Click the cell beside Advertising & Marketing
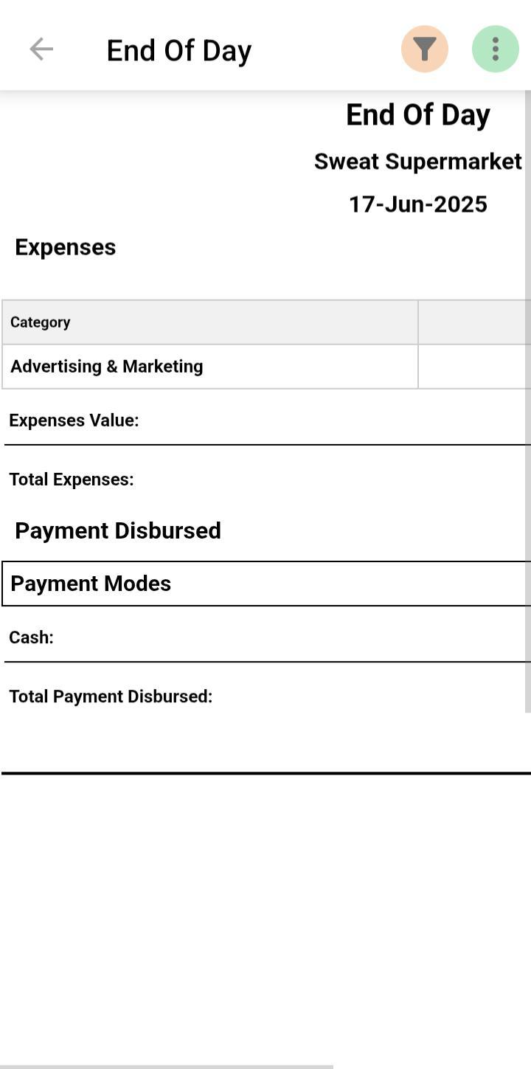 [473, 367]
